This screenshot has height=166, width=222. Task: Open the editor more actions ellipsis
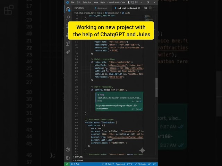tap(154, 8)
